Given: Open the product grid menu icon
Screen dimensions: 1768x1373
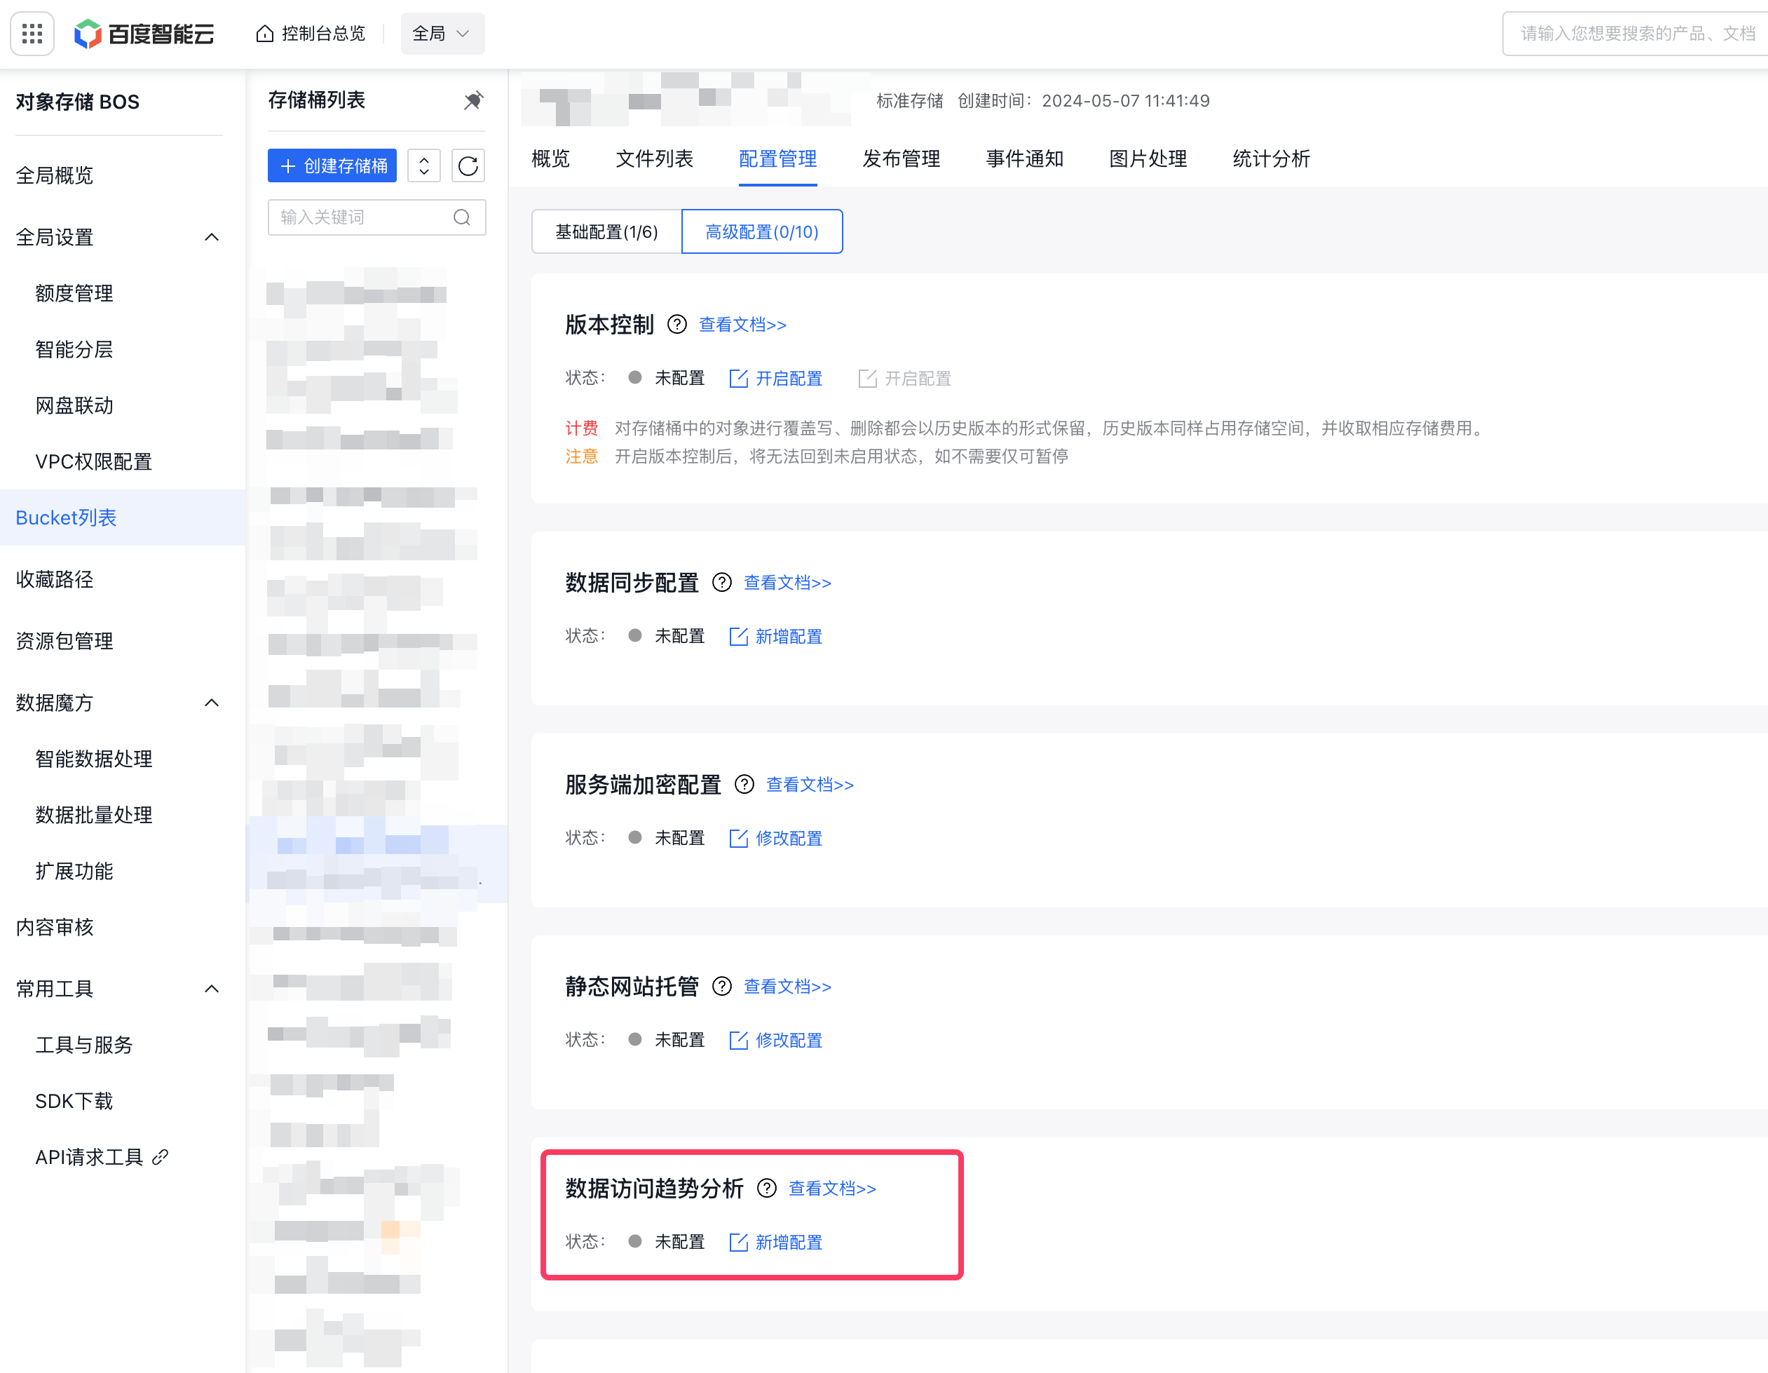Looking at the screenshot, I should (32, 33).
